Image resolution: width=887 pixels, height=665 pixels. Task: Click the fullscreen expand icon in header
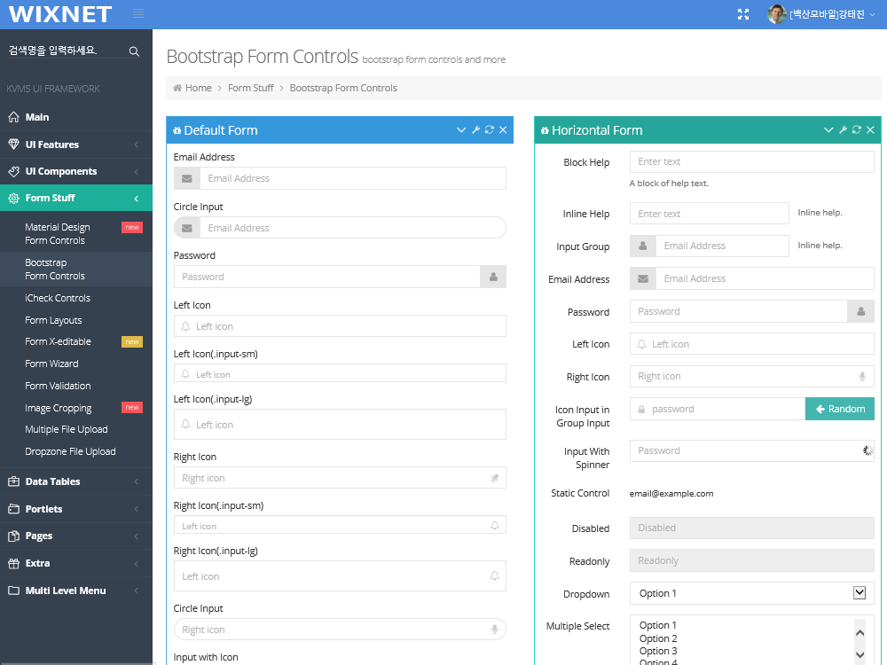(x=743, y=14)
